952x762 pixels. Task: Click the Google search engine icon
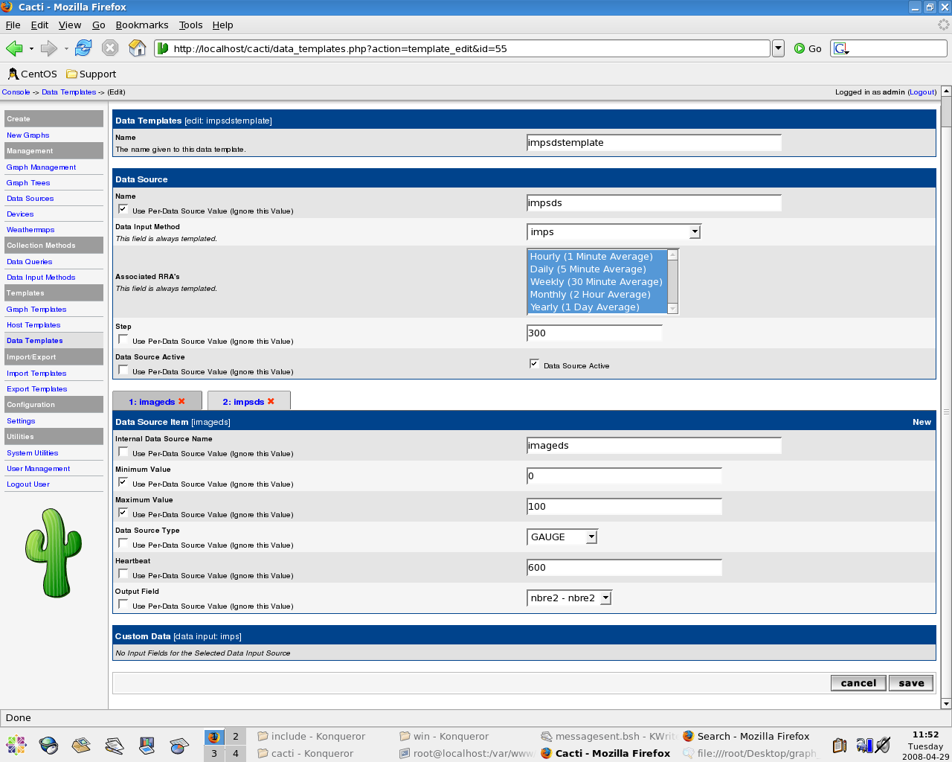click(841, 48)
